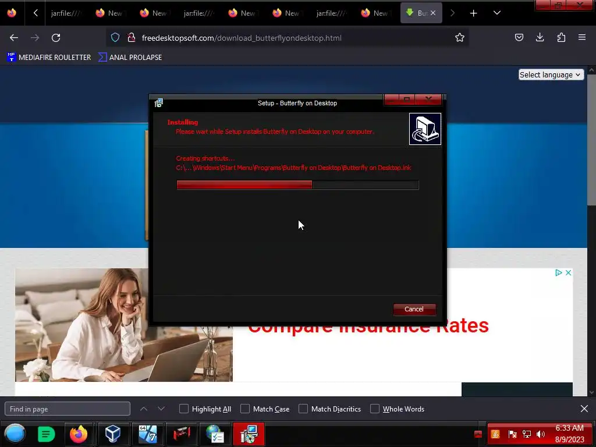Open the volume speaker tray icon
The height and width of the screenshot is (447, 596).
[541, 434]
